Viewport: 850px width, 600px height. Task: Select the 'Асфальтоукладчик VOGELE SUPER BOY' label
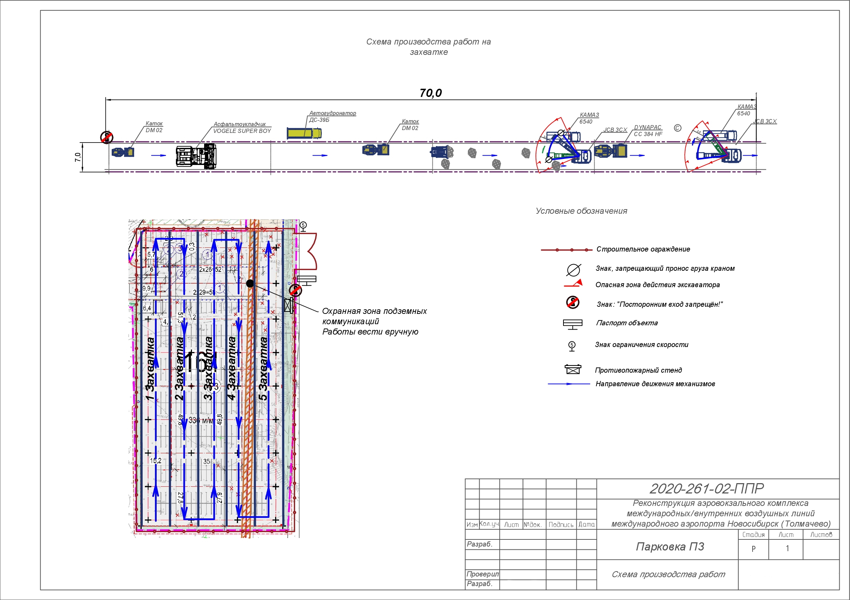tap(242, 128)
